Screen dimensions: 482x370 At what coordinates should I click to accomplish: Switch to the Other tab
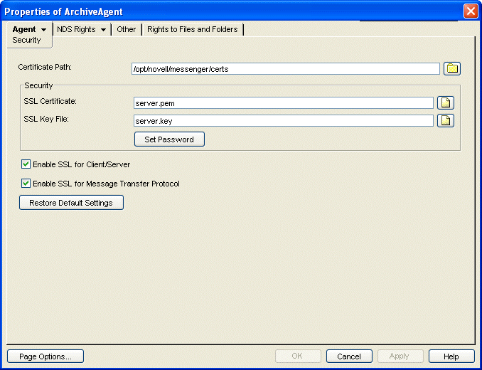click(126, 29)
